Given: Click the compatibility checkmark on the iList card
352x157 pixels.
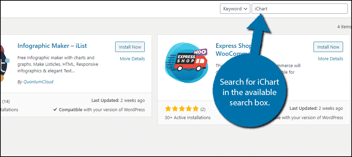Looking at the screenshot, I should click(x=55, y=110).
